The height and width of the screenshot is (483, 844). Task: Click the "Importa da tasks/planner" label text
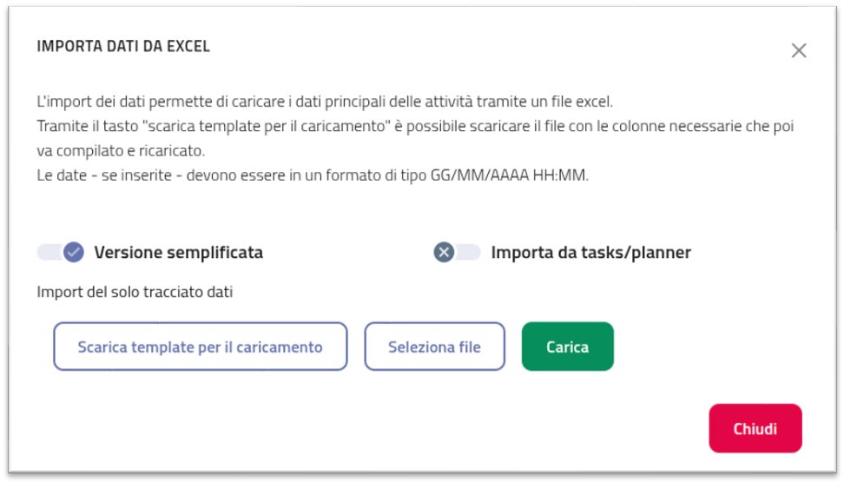[590, 253]
